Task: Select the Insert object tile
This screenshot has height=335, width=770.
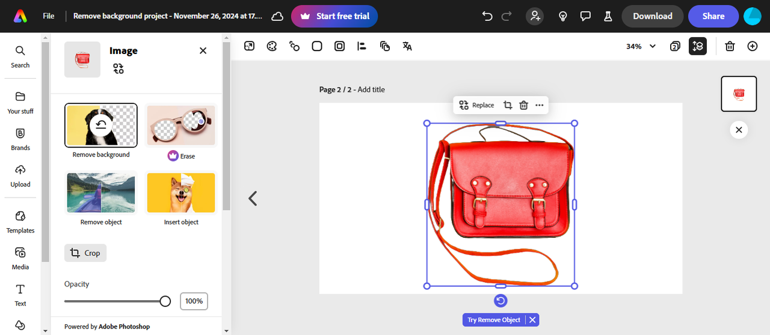Action: click(x=181, y=198)
